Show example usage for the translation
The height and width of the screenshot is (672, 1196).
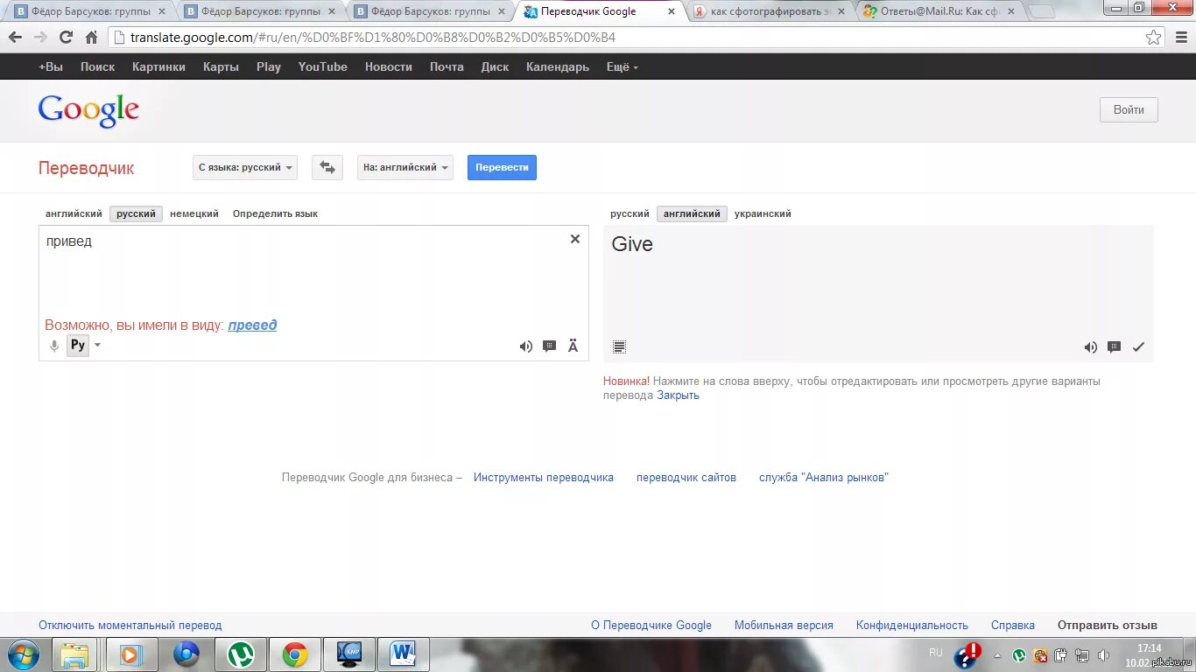tap(1114, 347)
